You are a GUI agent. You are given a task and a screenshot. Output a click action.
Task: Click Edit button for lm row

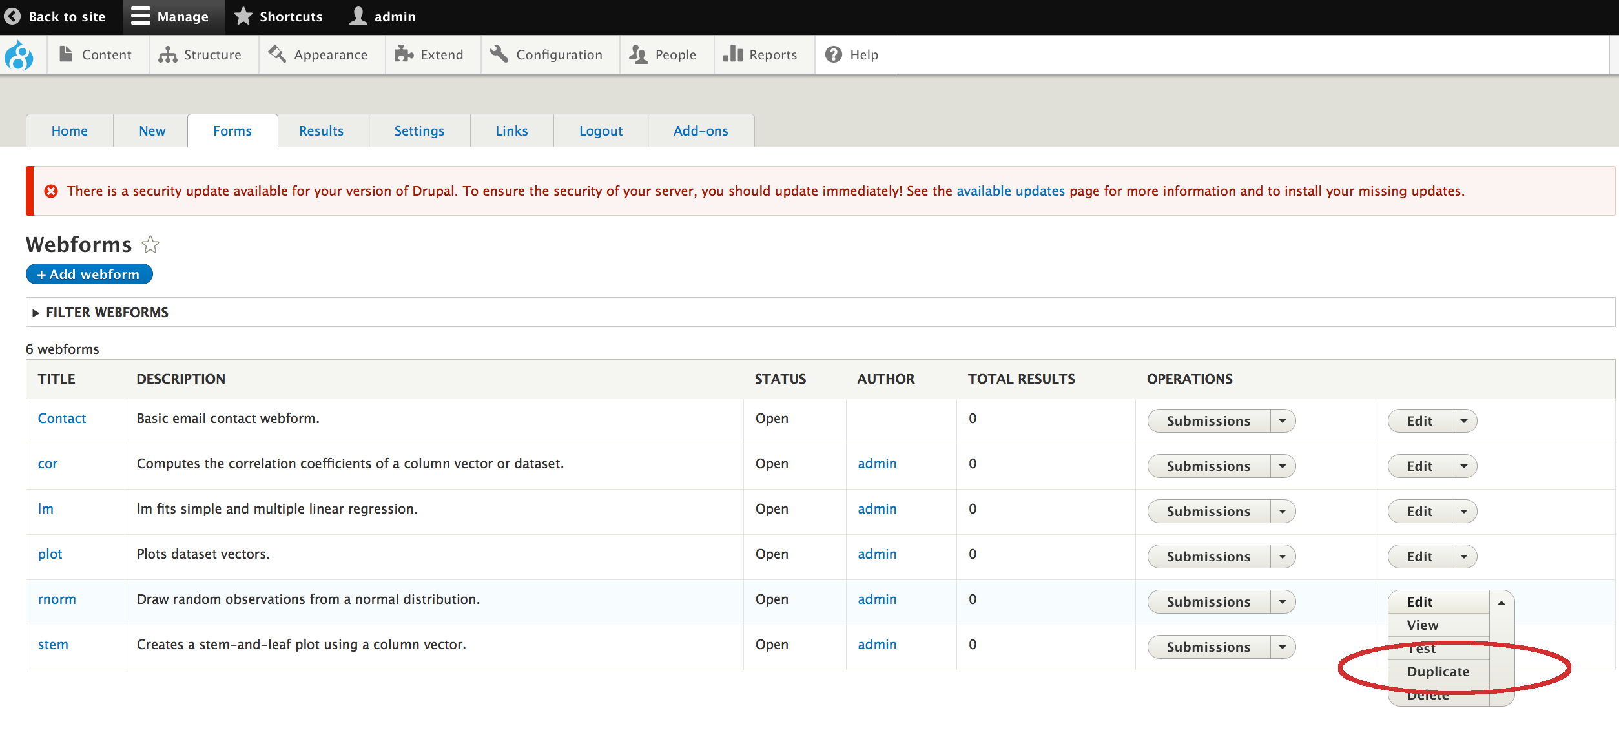1420,511
